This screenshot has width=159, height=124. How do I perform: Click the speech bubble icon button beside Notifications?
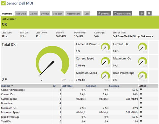142,13
